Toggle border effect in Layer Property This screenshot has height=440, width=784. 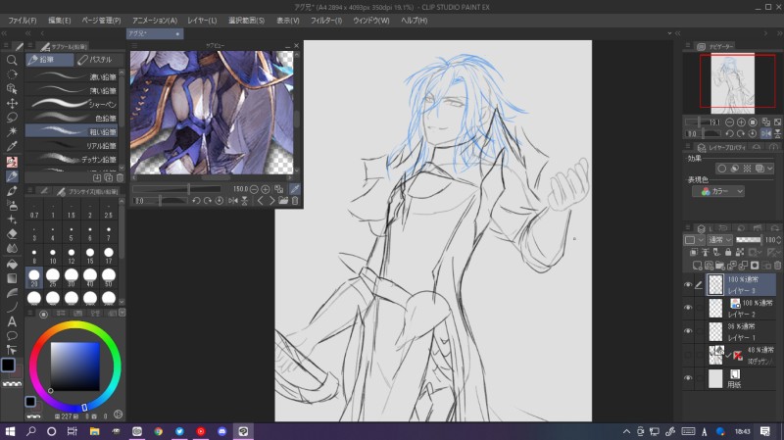point(721,169)
